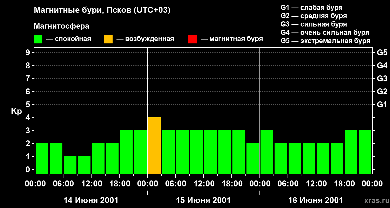Viewport: 390px width, 208px height.
Task: Click the '16 Июня 2001' date label
Action: (316, 200)
